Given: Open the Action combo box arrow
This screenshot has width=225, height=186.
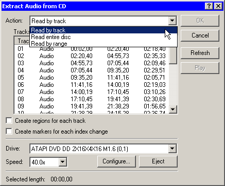Looking at the screenshot, I should coord(172,21).
